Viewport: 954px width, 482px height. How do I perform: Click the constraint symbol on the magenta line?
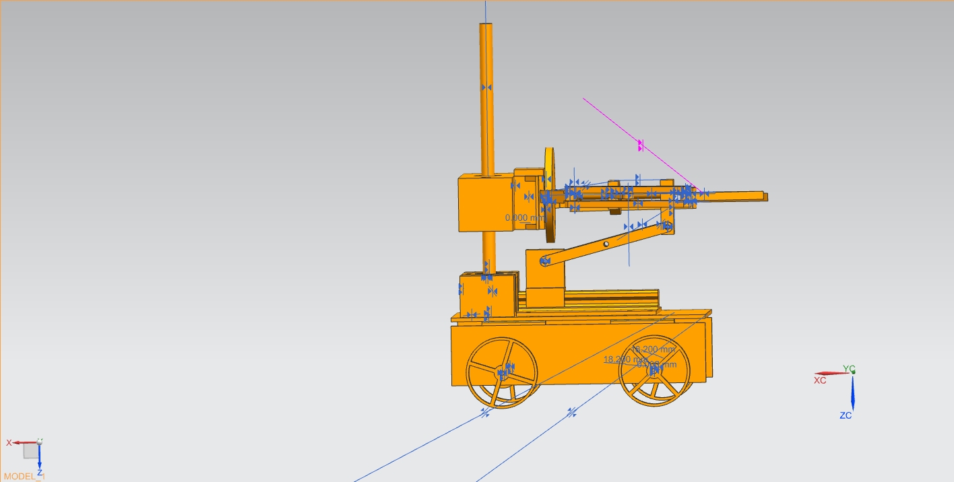(641, 145)
